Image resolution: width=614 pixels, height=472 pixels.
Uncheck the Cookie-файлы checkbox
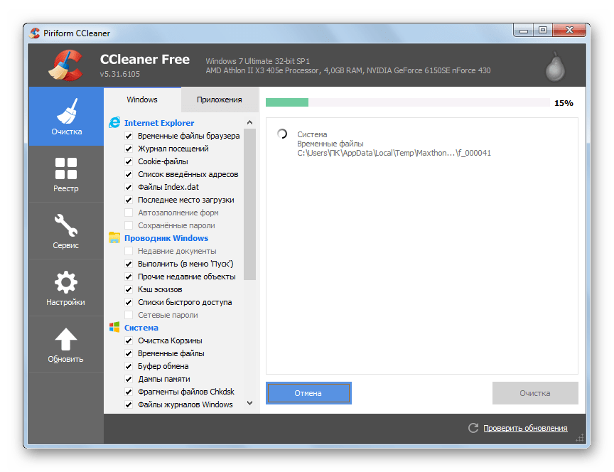click(x=129, y=161)
